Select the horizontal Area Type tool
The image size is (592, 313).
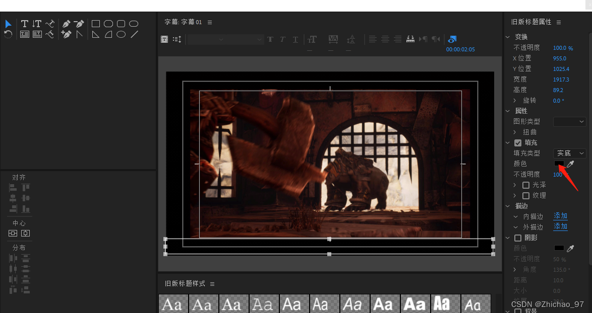click(25, 34)
